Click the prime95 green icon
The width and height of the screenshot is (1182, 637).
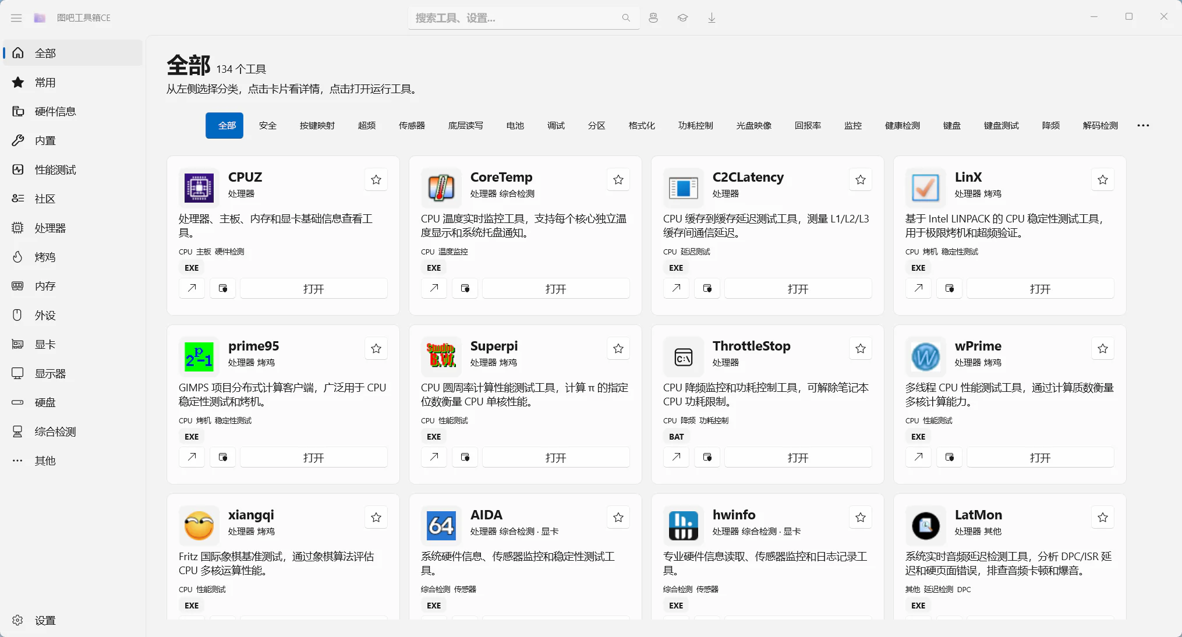(199, 357)
